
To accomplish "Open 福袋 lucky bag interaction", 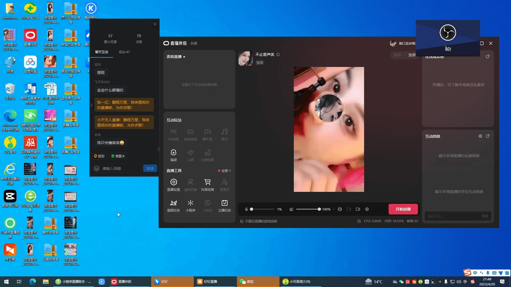I will click(x=174, y=155).
